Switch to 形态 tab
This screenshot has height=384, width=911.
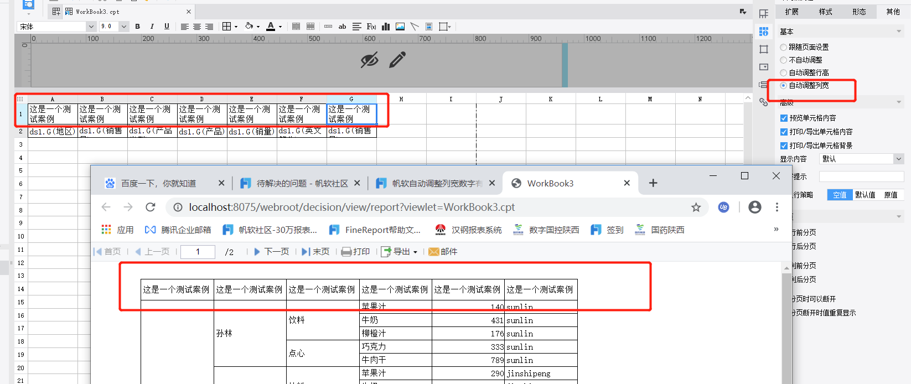pyautogui.click(x=859, y=12)
